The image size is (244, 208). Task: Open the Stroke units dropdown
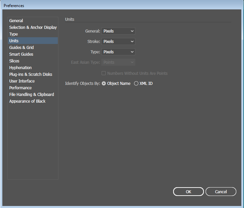pyautogui.click(x=118, y=42)
